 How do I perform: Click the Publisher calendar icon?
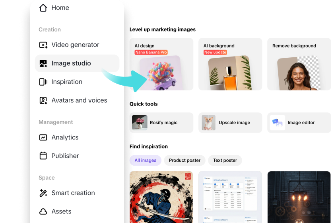tap(43, 156)
